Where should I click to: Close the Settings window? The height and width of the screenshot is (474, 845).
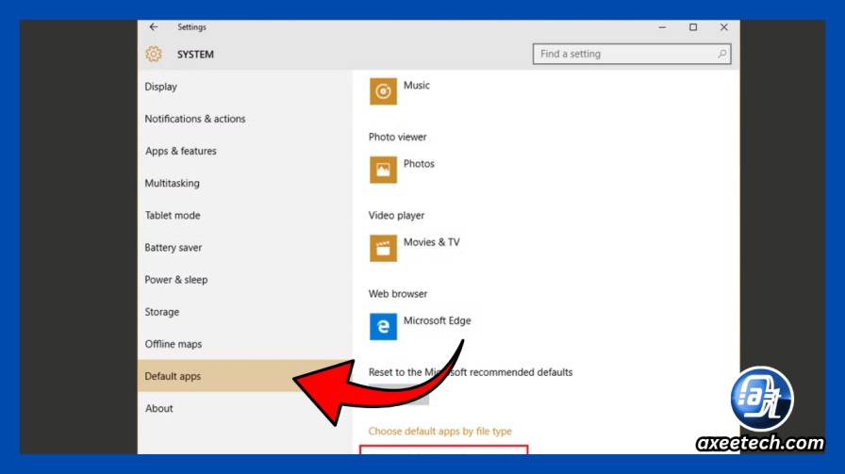point(723,27)
